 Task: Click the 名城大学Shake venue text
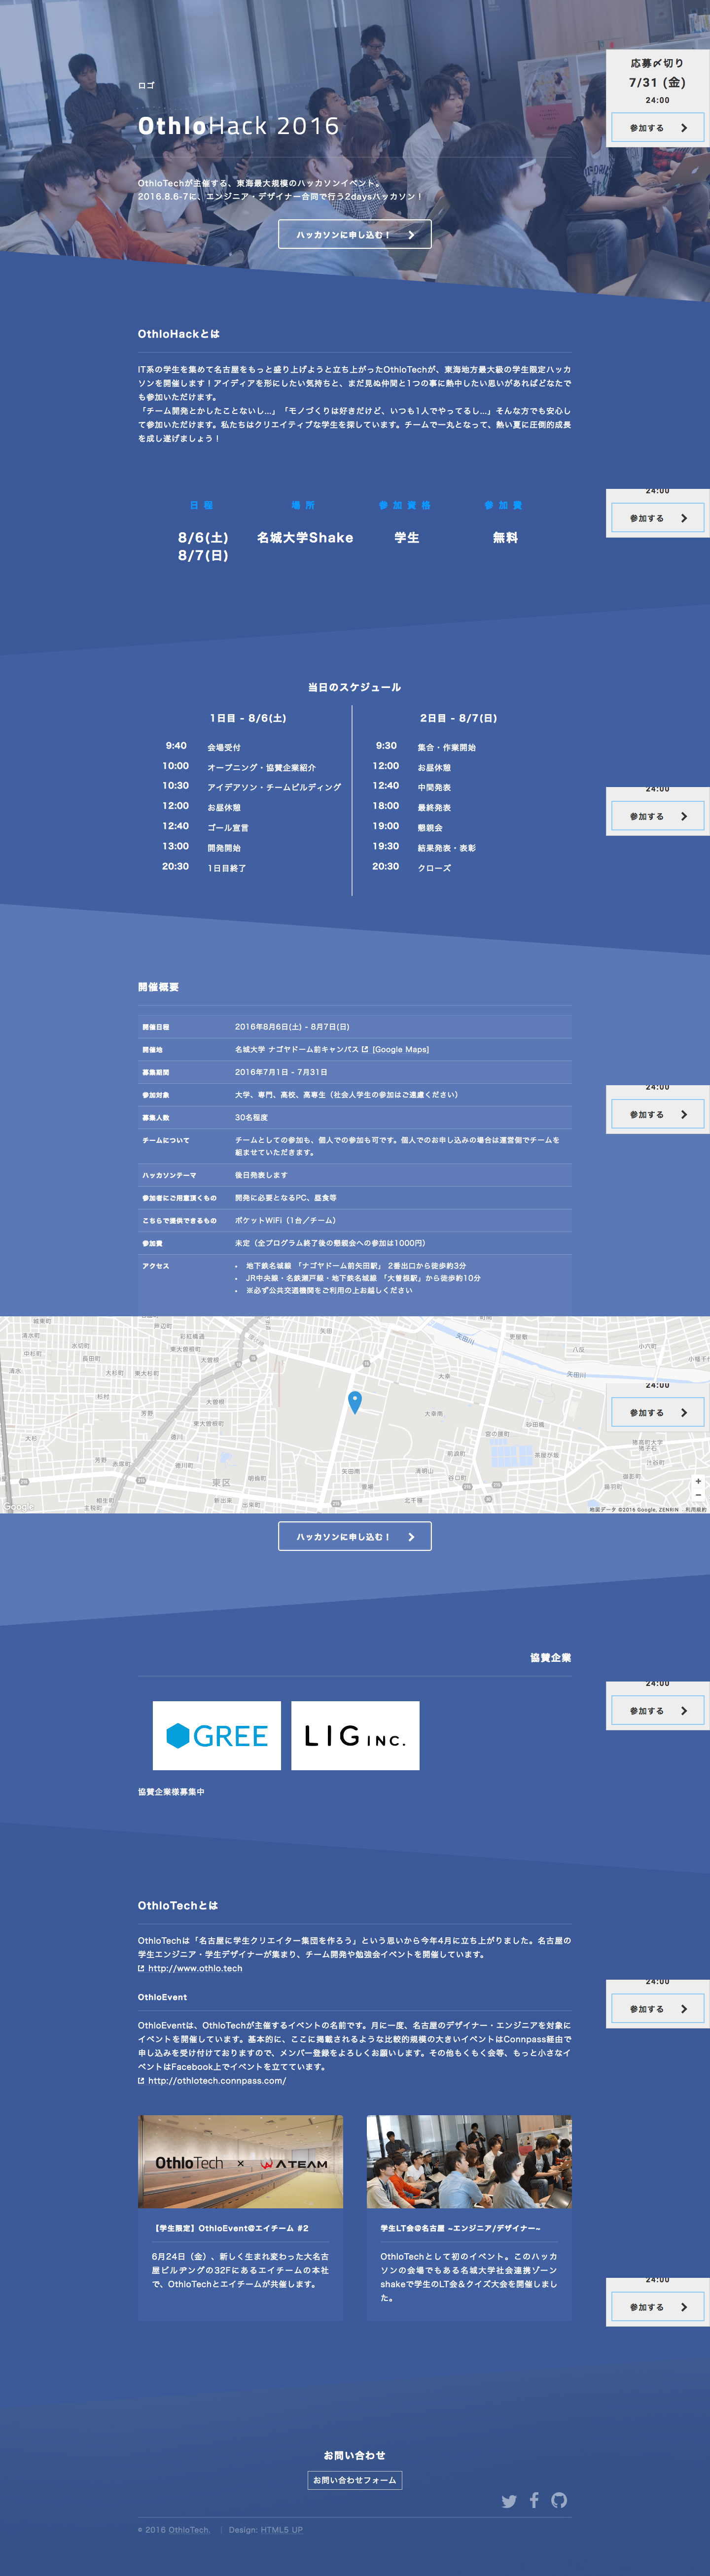pos(305,538)
